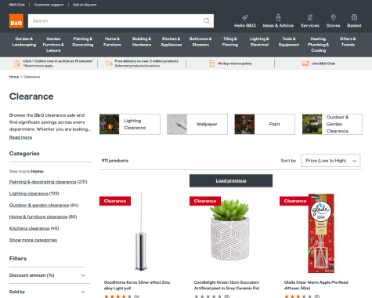Open Kitchens clearance category
Screen dimensions: 372x298
pos(29,228)
